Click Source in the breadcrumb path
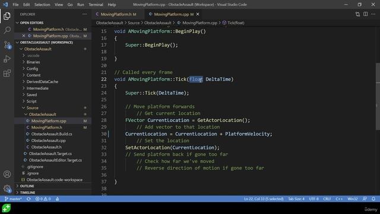The width and height of the screenshot is (380, 214). click(x=134, y=23)
